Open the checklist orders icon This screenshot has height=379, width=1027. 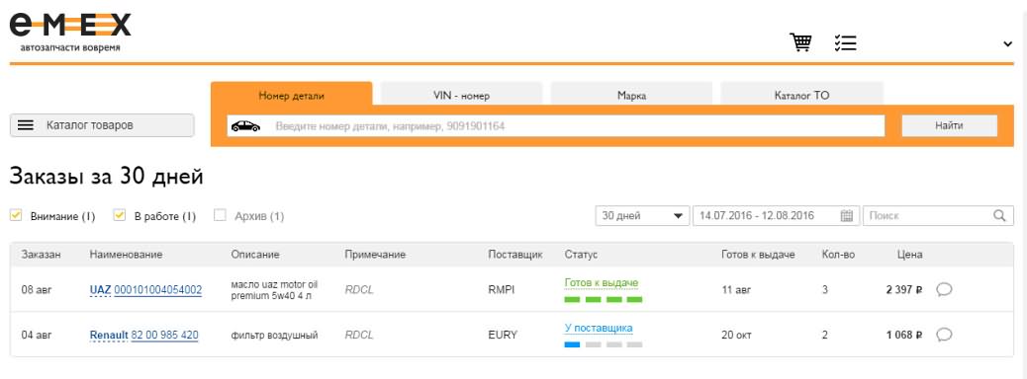pos(846,42)
